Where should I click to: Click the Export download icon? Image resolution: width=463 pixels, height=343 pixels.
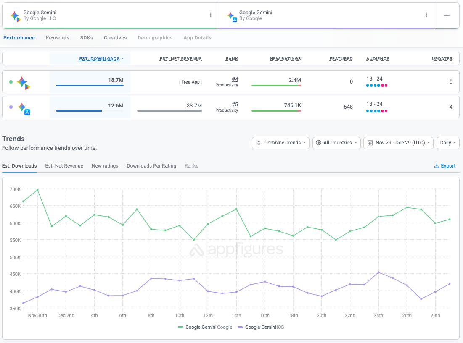pos(437,166)
